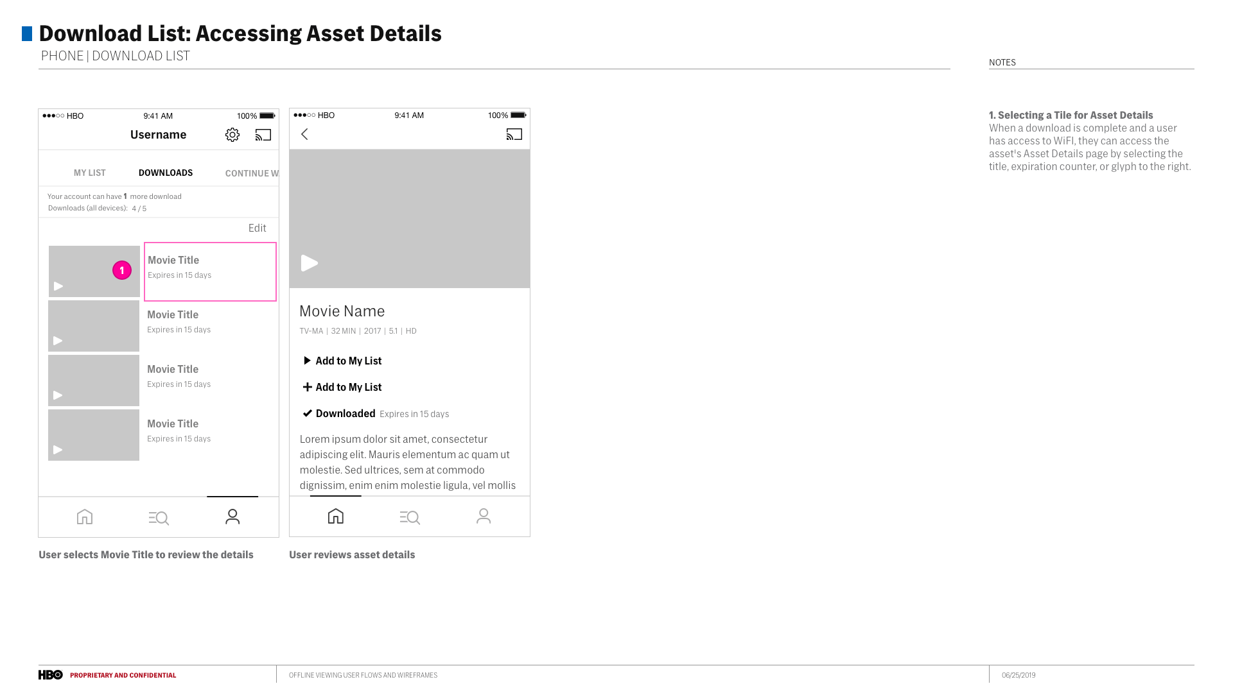
Task: Open the fourth movie thumbnail
Action: click(x=94, y=435)
